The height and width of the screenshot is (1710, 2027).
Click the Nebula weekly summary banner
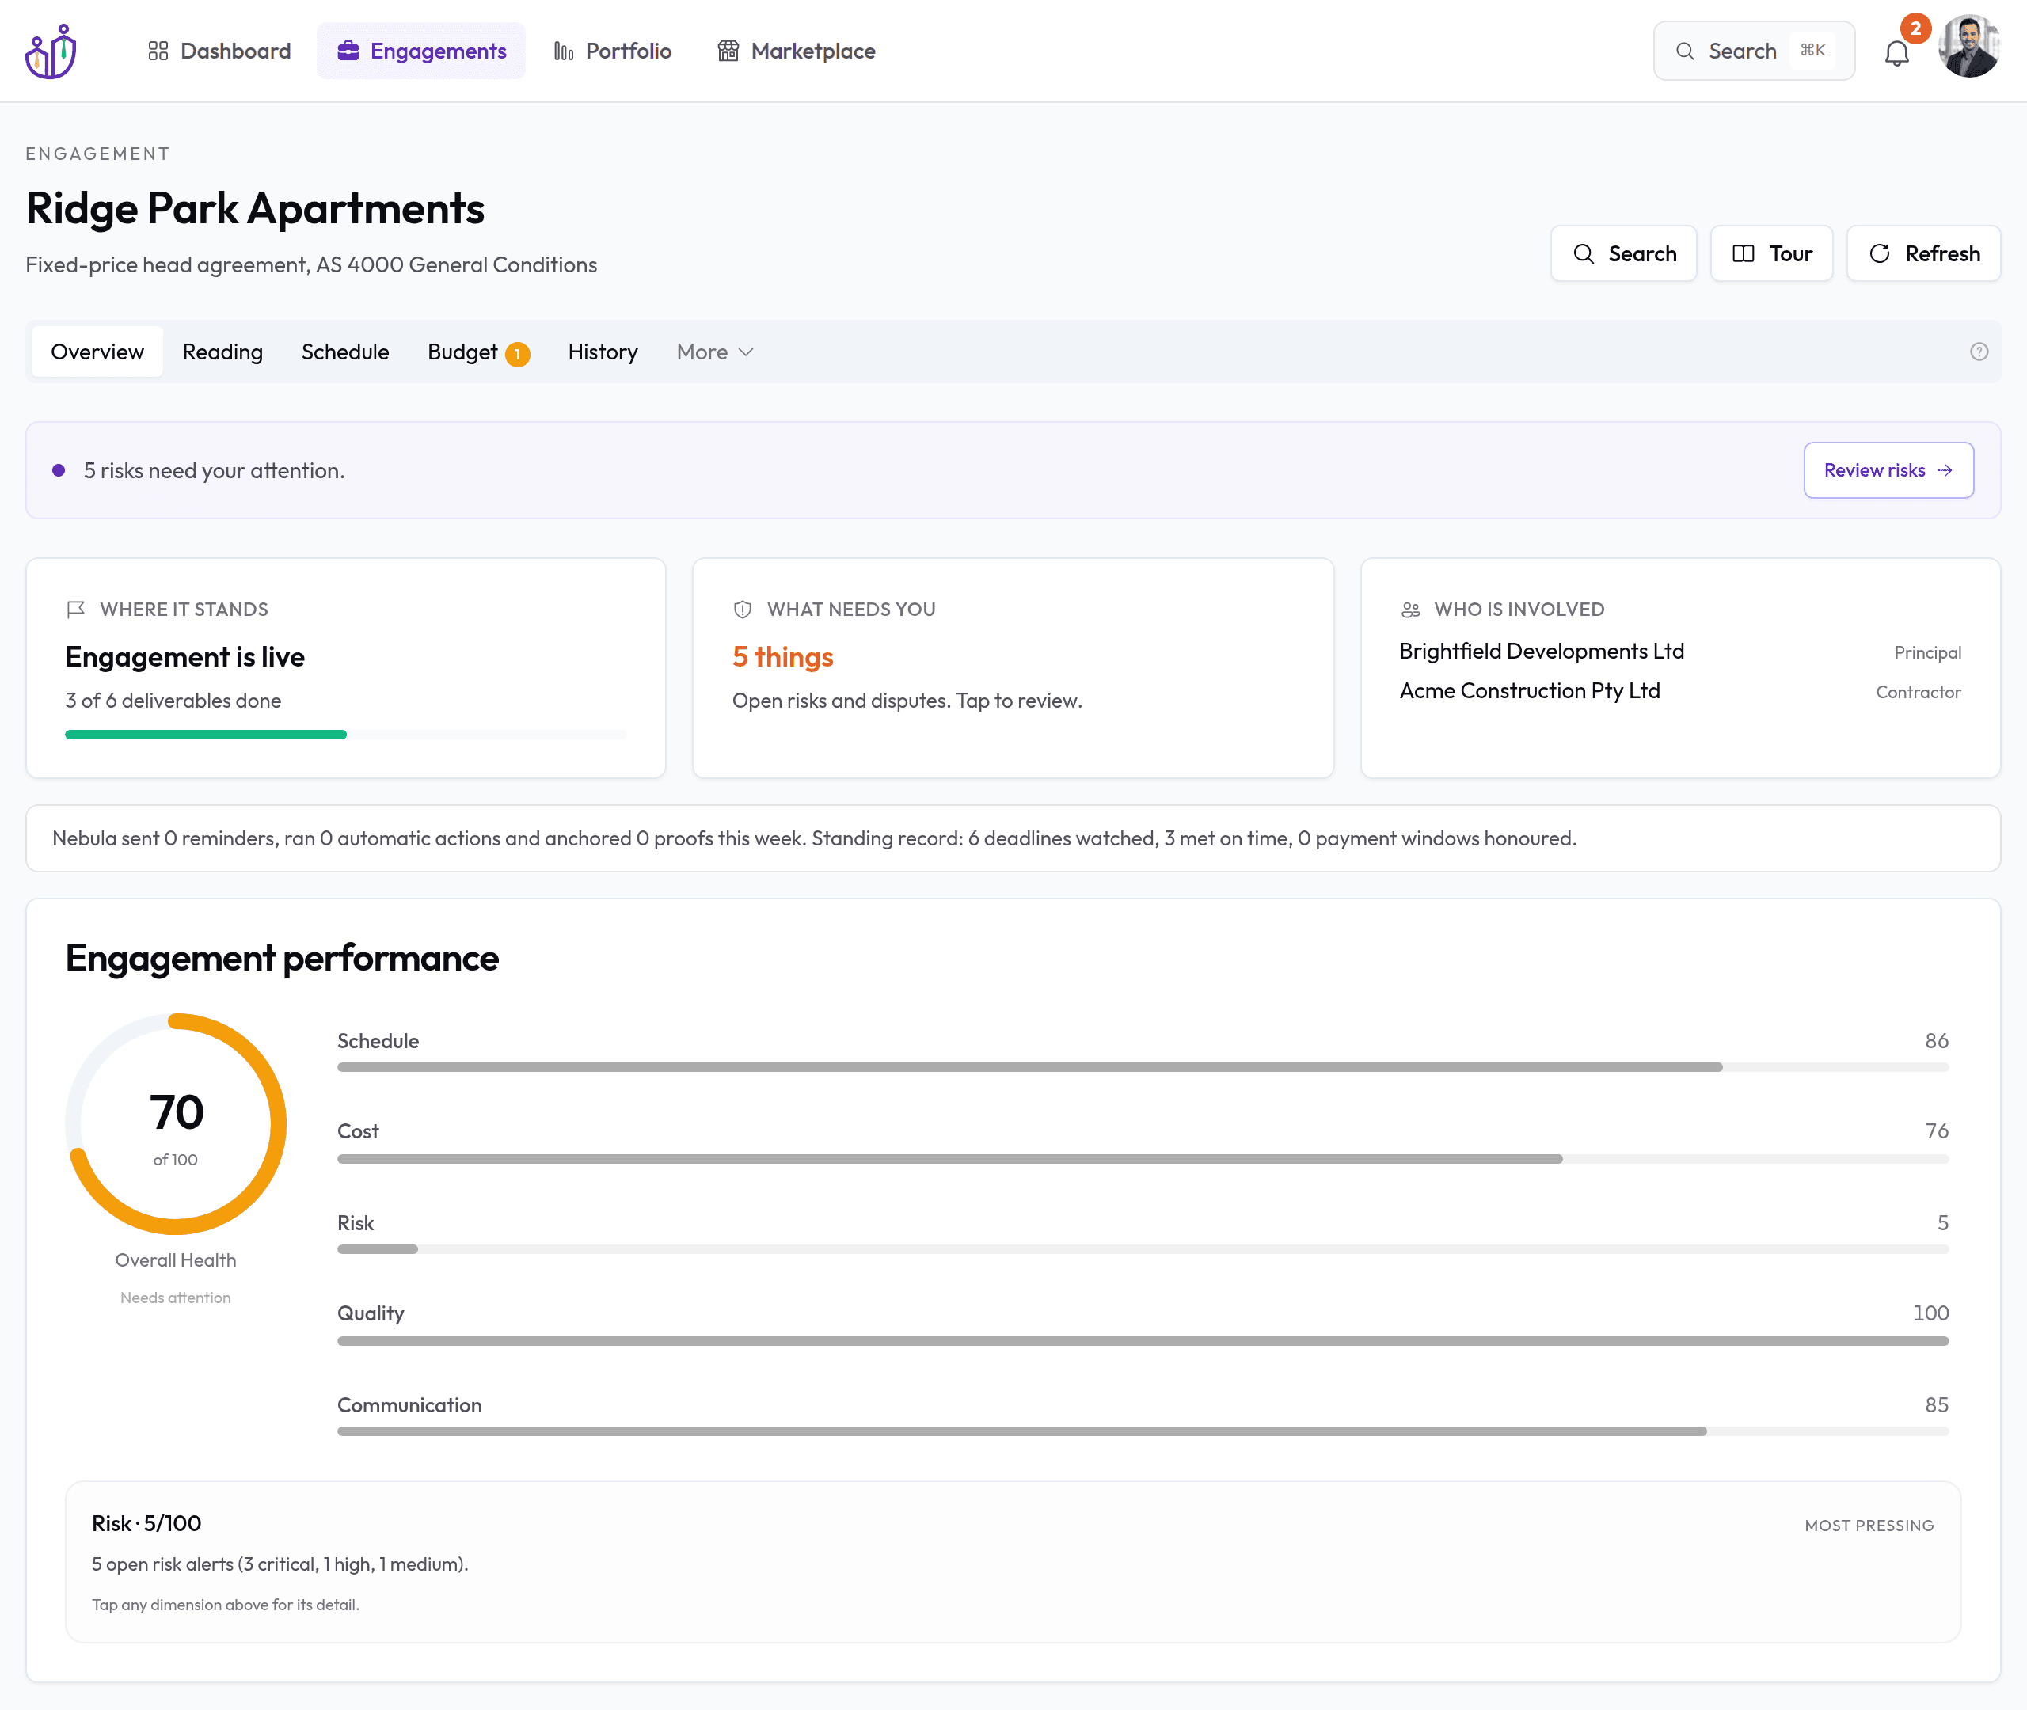(1013, 838)
